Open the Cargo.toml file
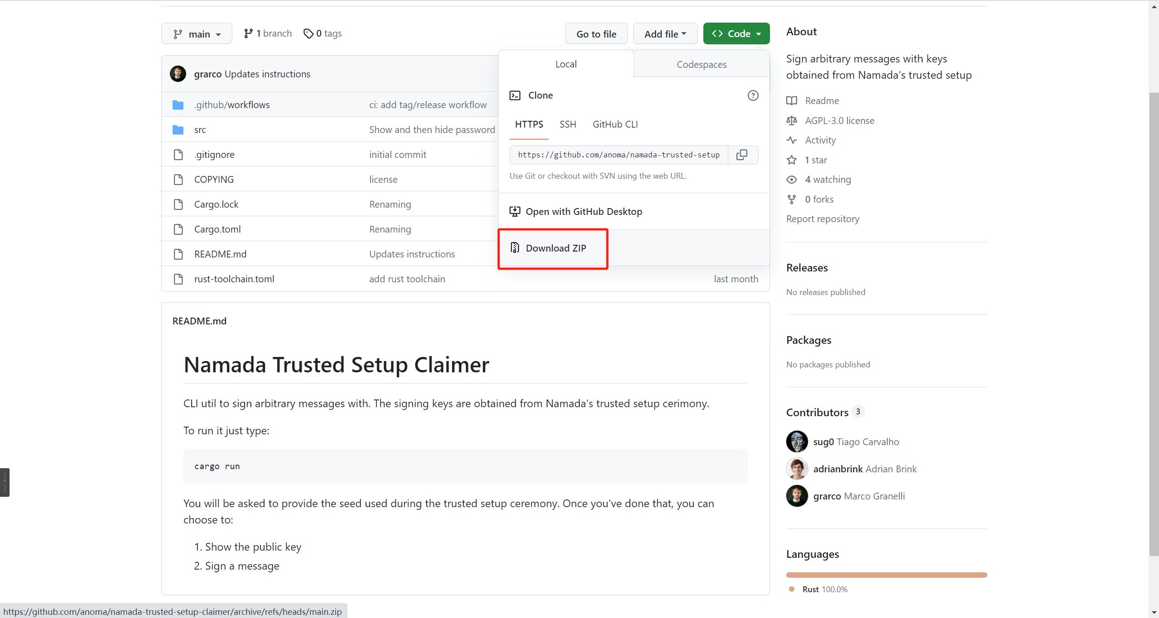Image resolution: width=1159 pixels, height=618 pixels. click(x=217, y=229)
